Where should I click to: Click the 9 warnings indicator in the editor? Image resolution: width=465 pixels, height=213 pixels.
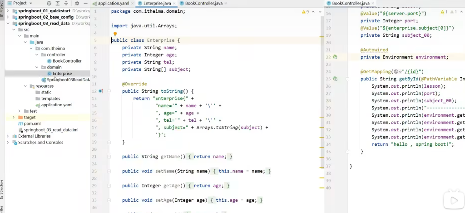coord(305,12)
